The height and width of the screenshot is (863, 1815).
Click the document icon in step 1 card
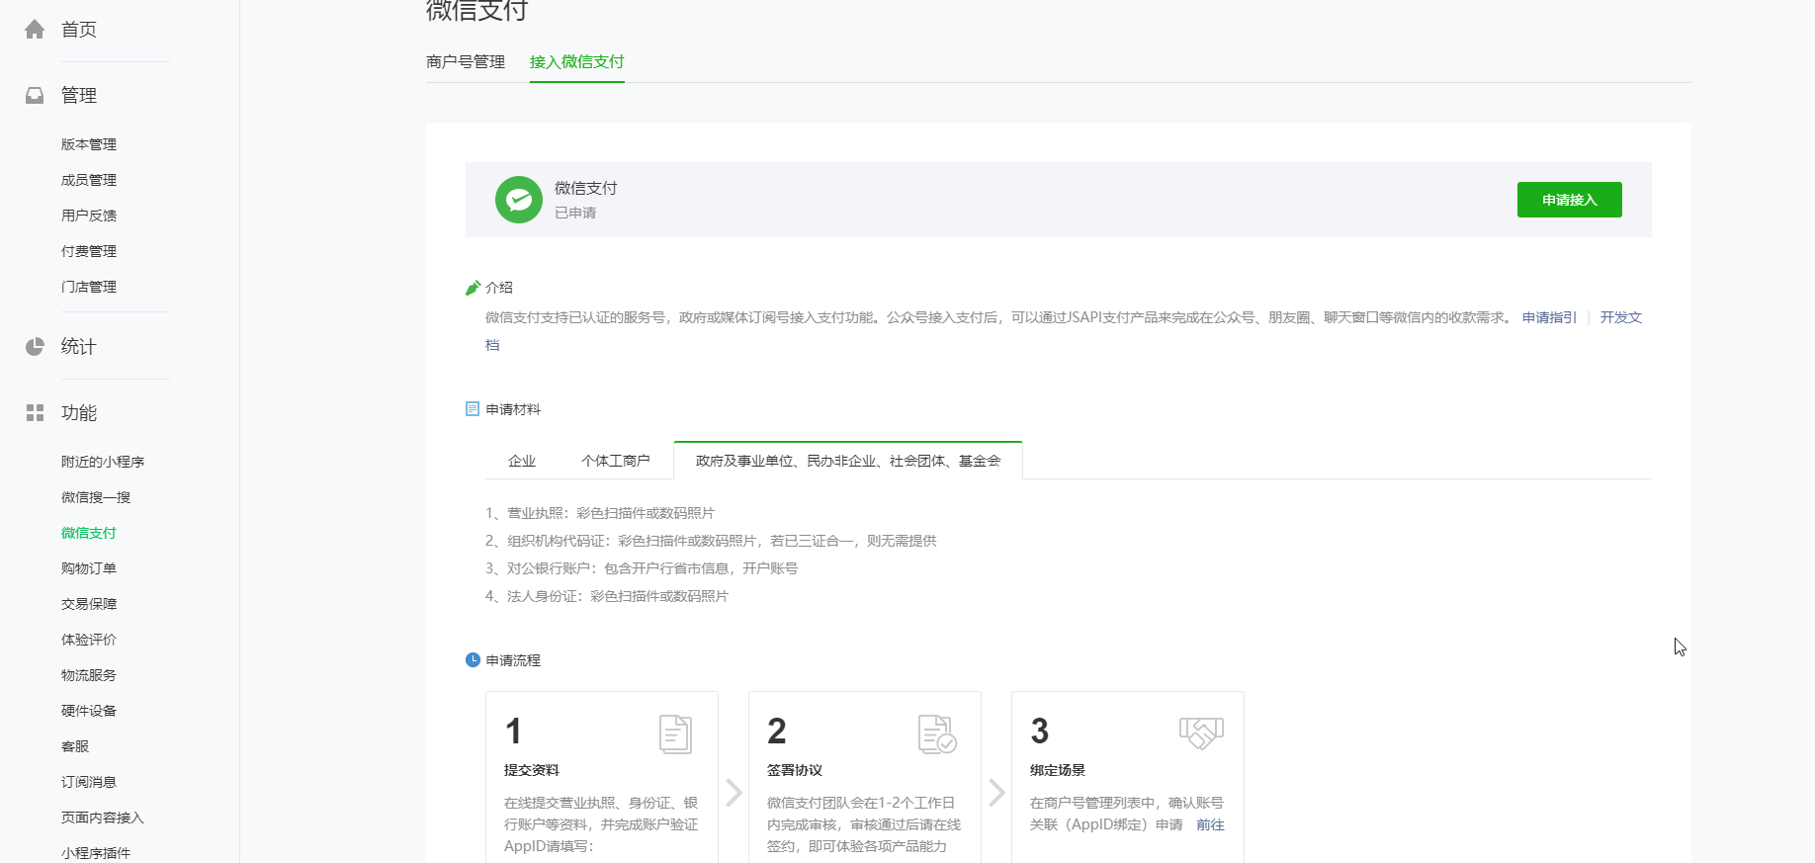(676, 734)
